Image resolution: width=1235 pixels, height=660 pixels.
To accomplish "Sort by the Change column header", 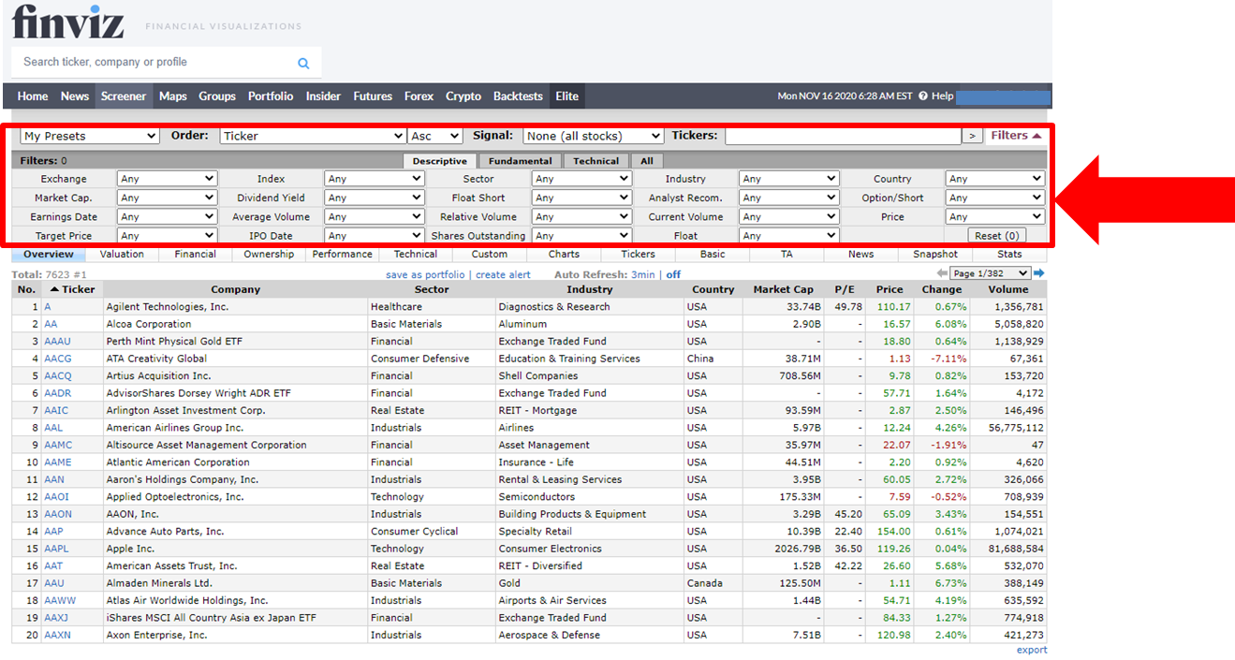I will [941, 289].
